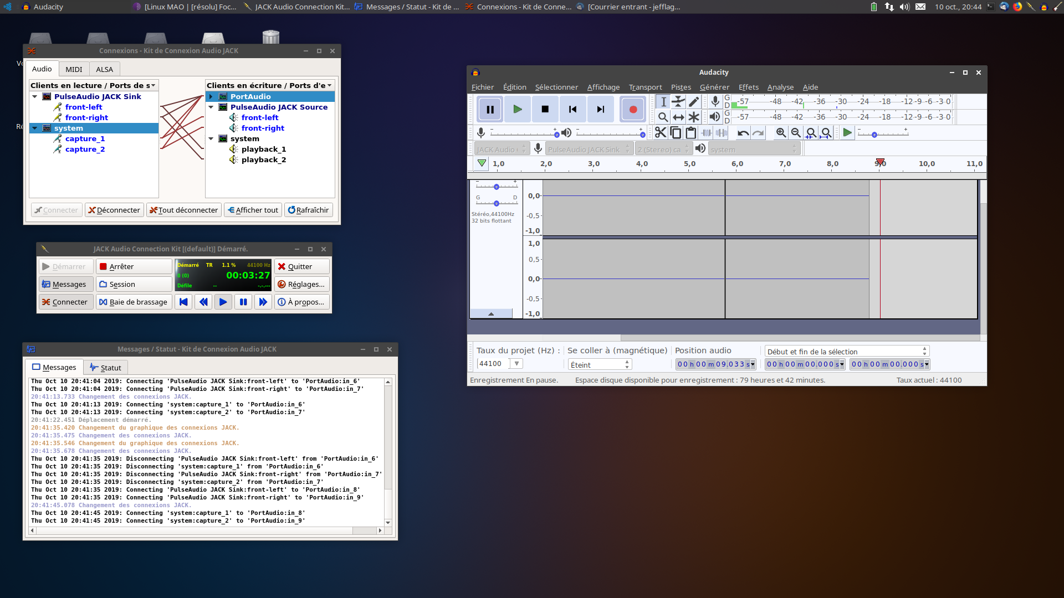Click Skip to End transport button
This screenshot has height=598, width=1064.
pyautogui.click(x=600, y=109)
